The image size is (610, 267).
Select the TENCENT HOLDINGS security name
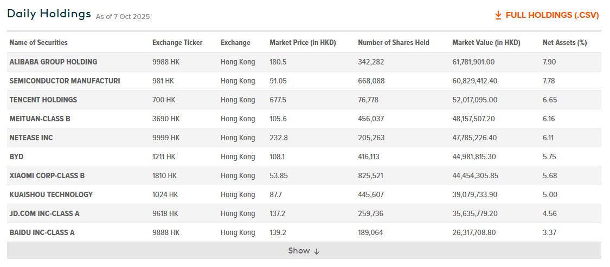(x=43, y=100)
